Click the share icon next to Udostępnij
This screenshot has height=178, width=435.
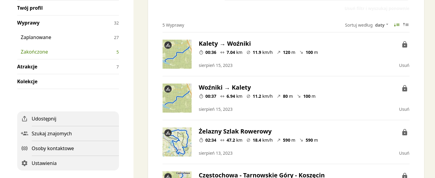25,119
